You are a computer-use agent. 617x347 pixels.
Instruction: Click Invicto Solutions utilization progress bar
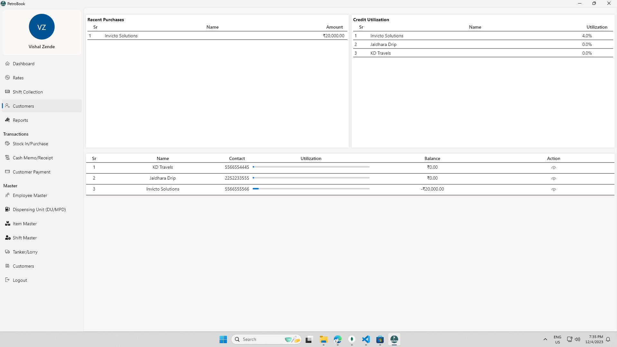click(x=311, y=189)
